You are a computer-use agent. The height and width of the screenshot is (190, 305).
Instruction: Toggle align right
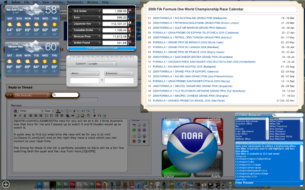41,115
